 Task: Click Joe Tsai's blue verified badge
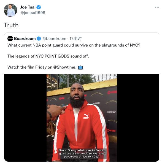39,7
